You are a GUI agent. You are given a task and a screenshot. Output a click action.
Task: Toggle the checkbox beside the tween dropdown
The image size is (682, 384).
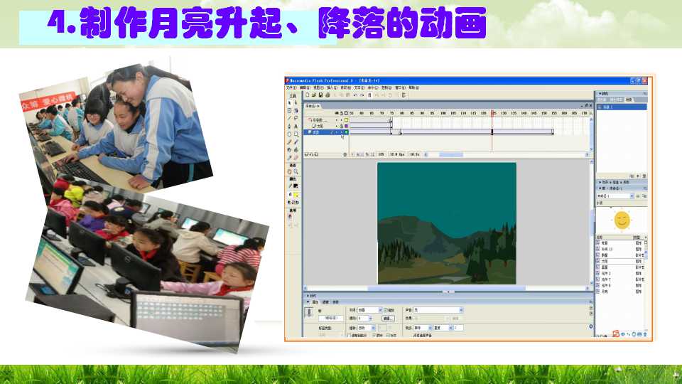point(386,309)
